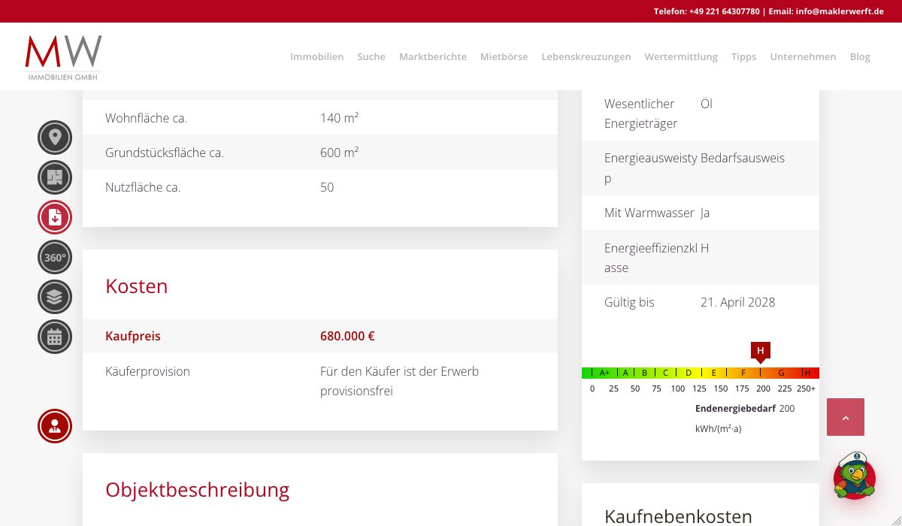The width and height of the screenshot is (902, 526).
Task: Click the stacked layers sidebar icon
Action: click(x=55, y=297)
